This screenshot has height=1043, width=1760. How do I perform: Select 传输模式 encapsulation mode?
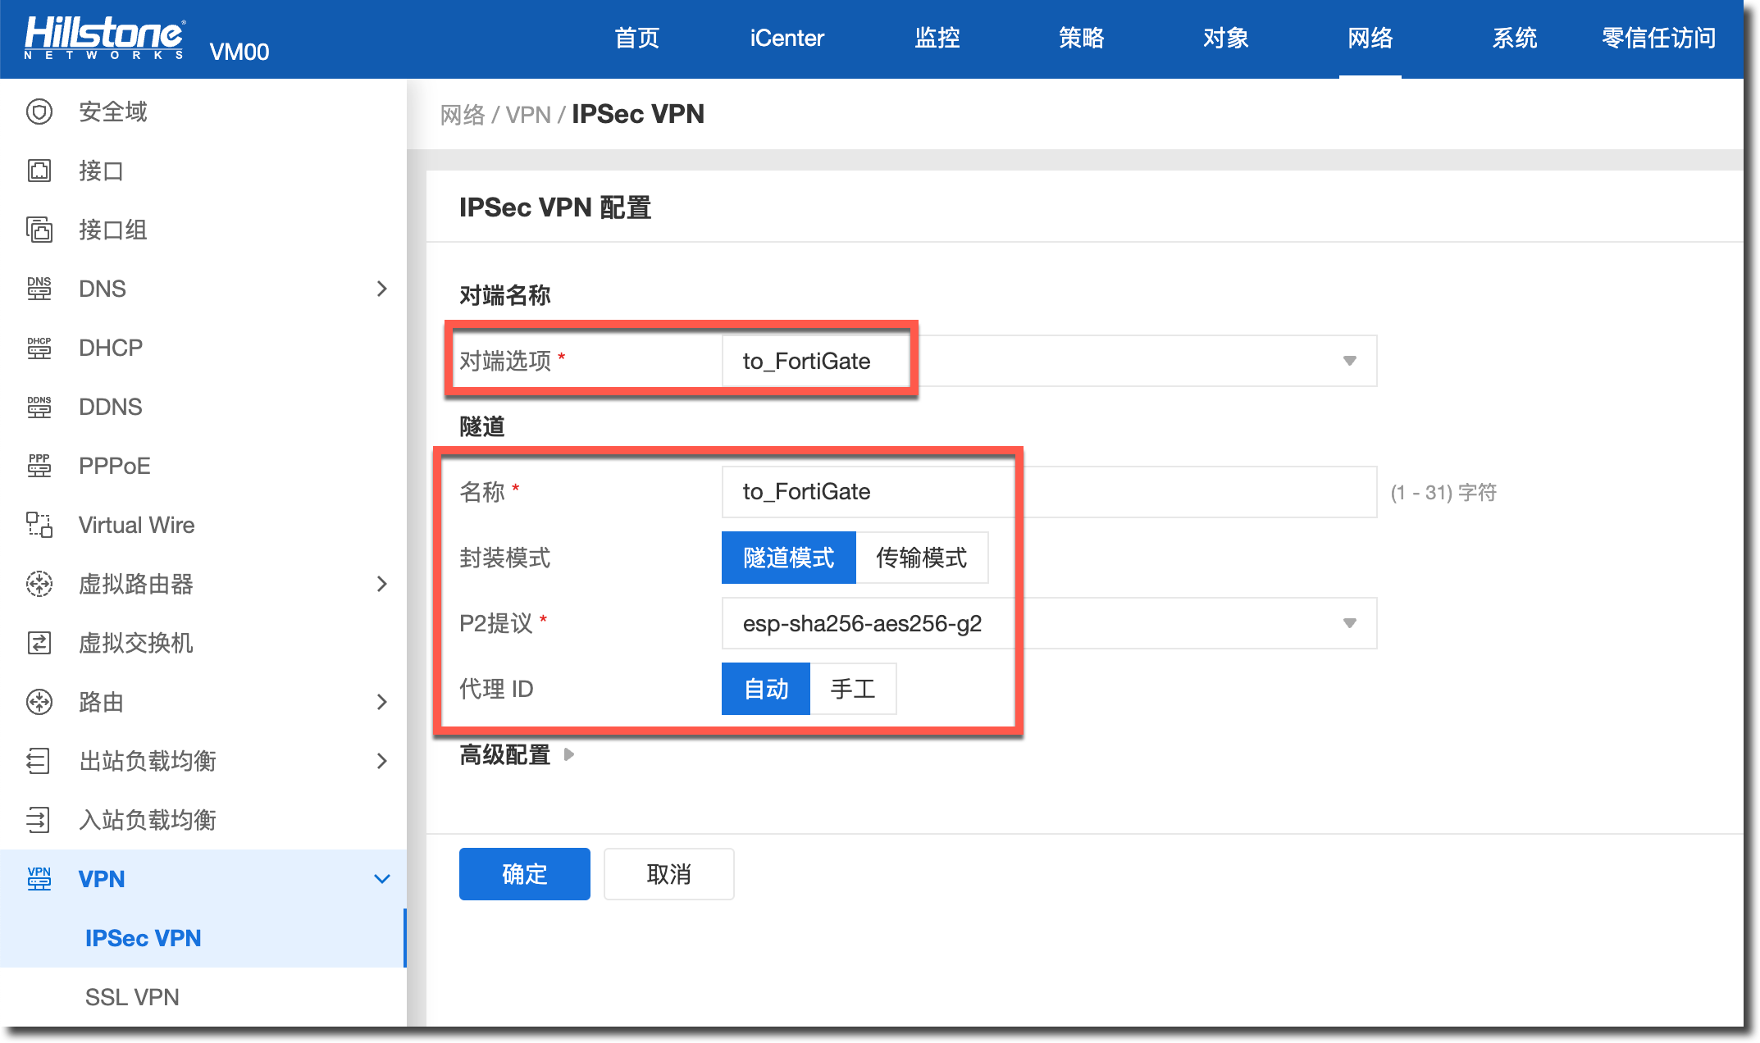click(x=921, y=558)
